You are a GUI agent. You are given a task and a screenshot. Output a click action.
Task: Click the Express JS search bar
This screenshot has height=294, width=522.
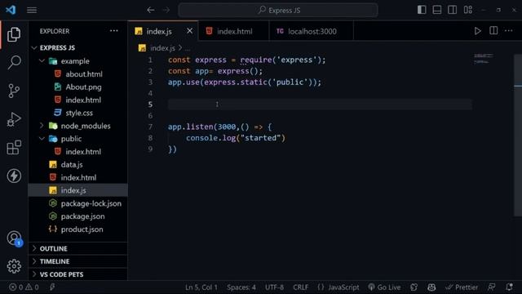278,11
